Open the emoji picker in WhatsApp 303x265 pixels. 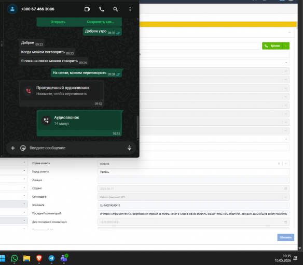click(23, 148)
